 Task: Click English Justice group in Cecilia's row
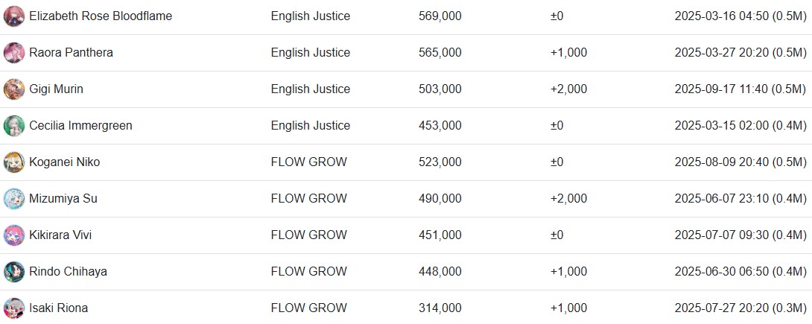tap(310, 126)
